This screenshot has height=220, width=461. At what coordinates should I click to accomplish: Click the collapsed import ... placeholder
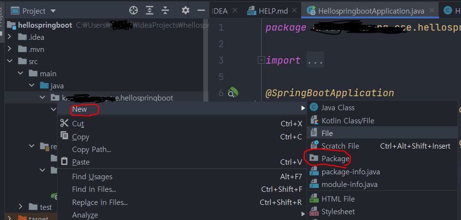(x=315, y=60)
